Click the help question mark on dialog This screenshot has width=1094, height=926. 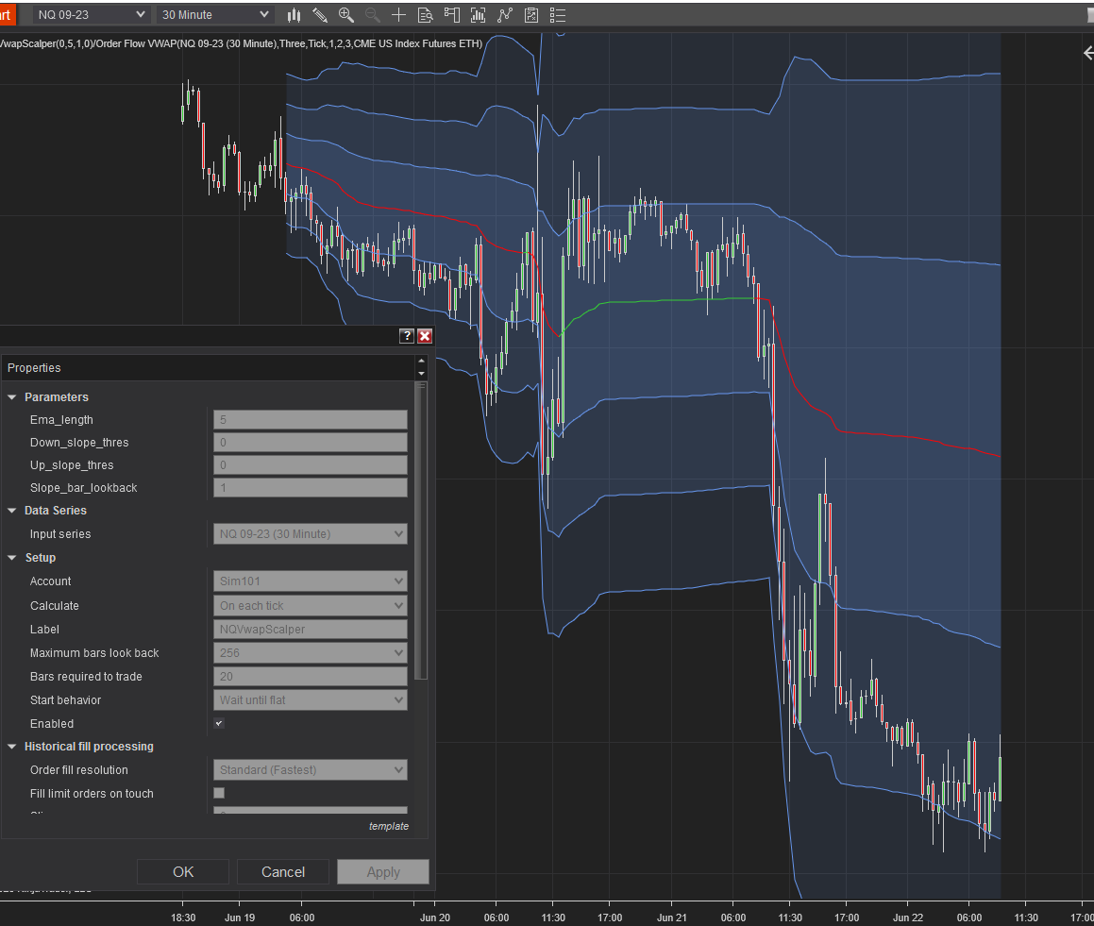click(407, 336)
